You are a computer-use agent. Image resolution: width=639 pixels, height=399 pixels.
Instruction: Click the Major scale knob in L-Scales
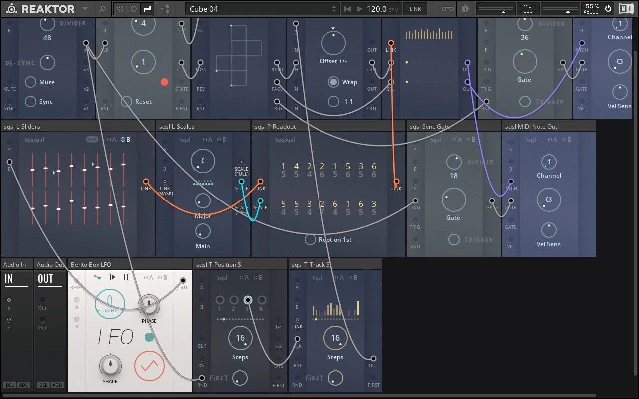pyautogui.click(x=203, y=201)
